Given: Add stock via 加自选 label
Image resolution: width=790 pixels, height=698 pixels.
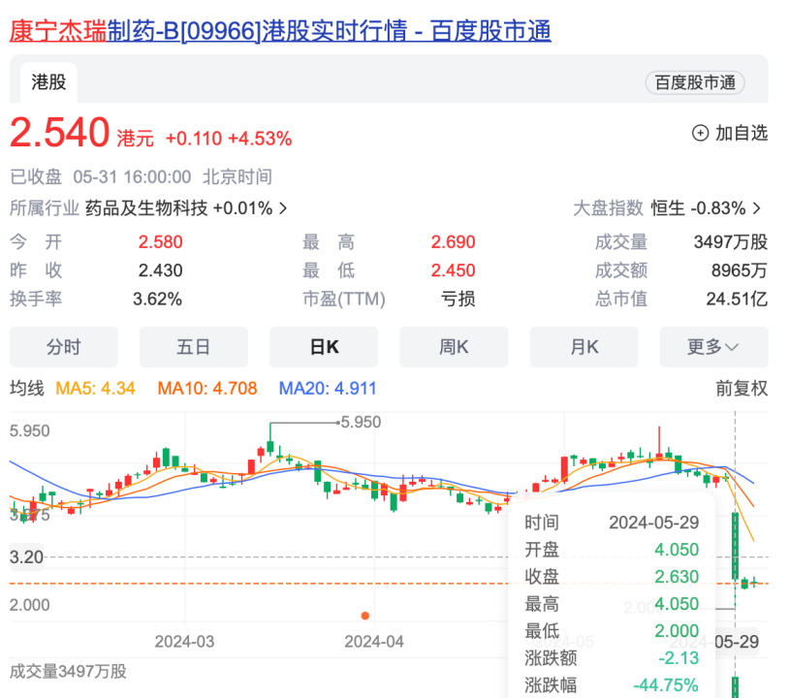Looking at the screenshot, I should point(742,133).
